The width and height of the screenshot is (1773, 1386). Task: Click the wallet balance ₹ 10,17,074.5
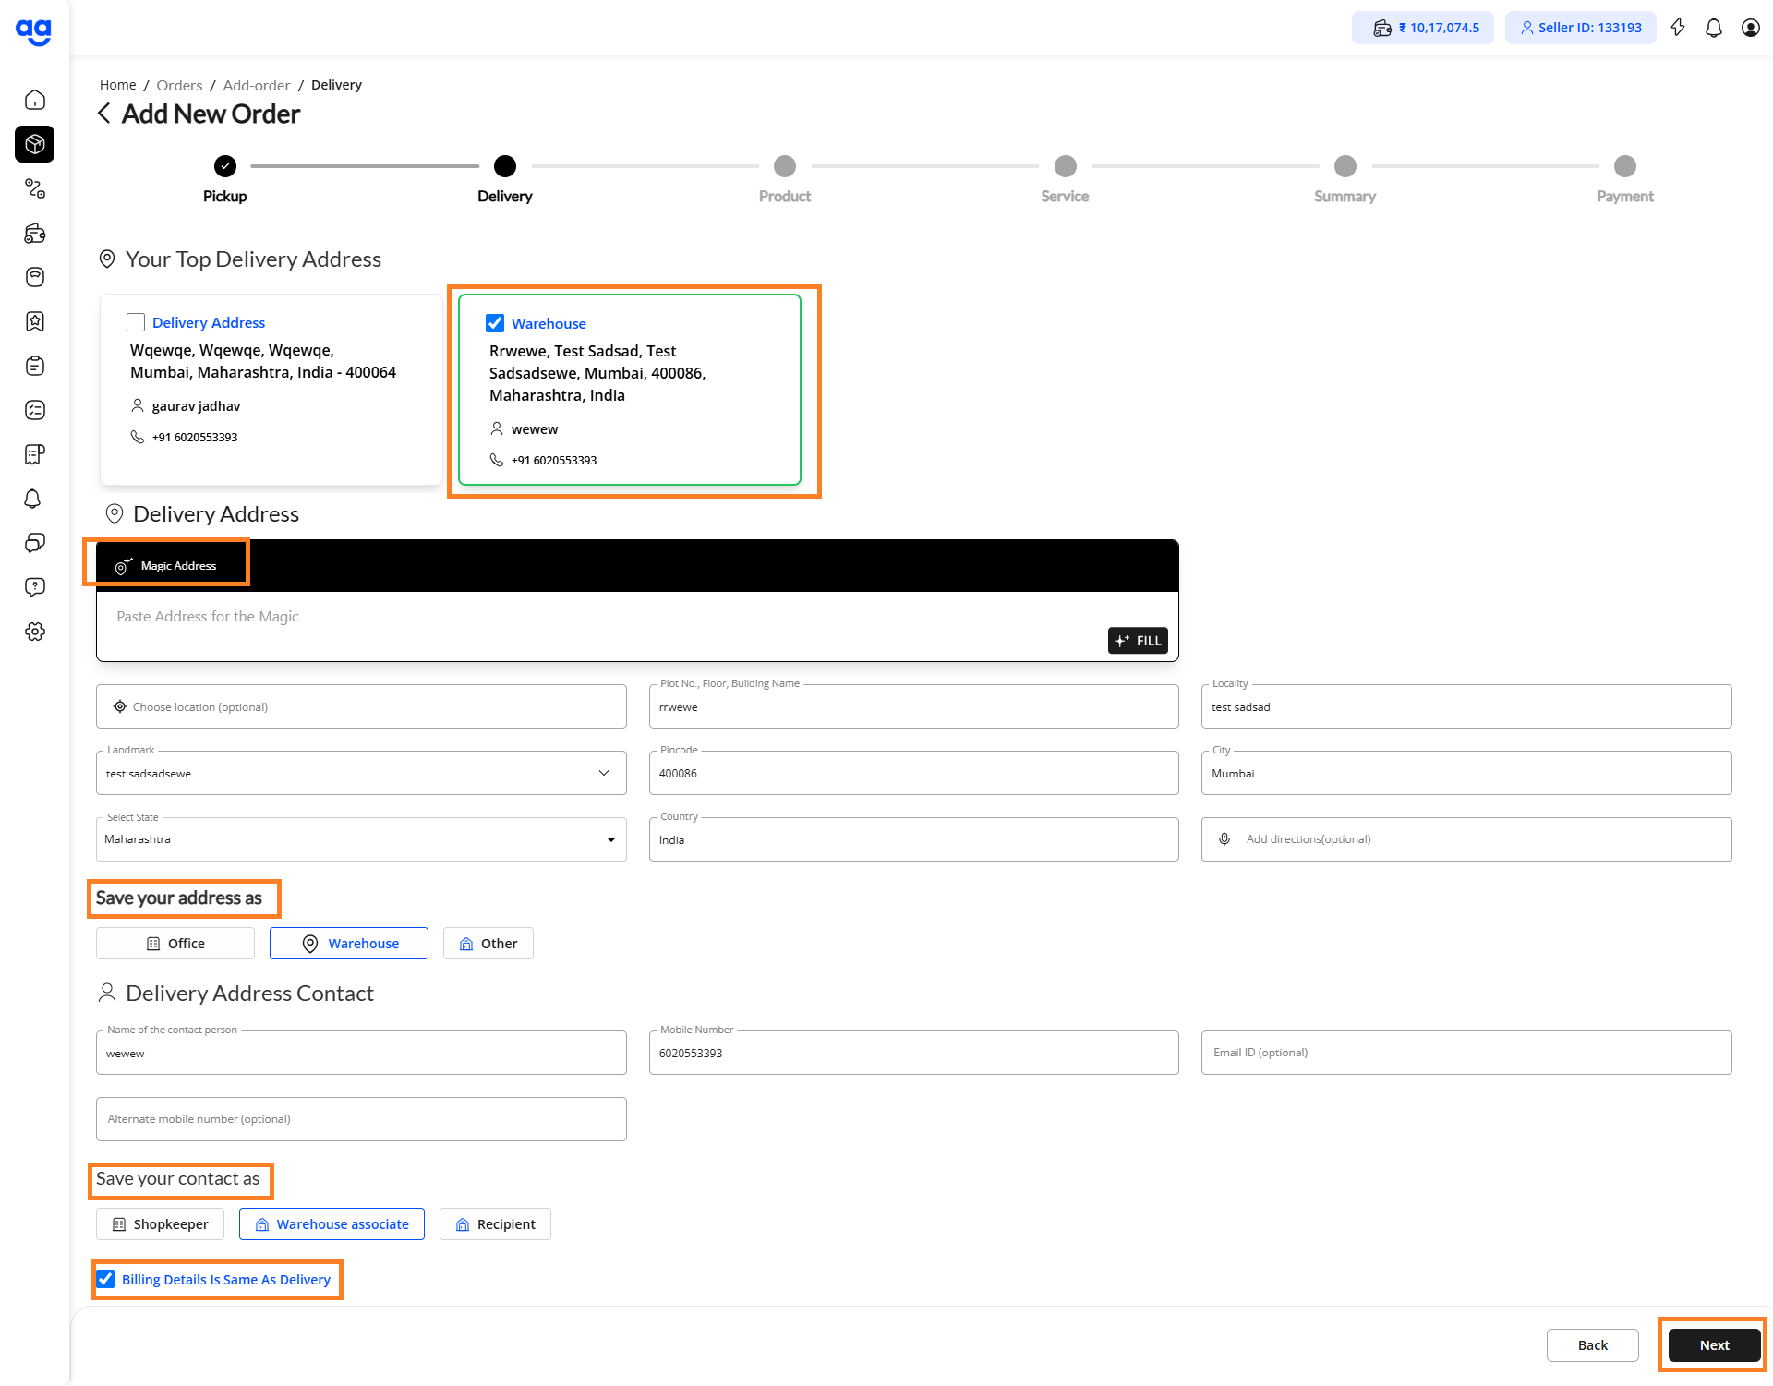click(1423, 28)
